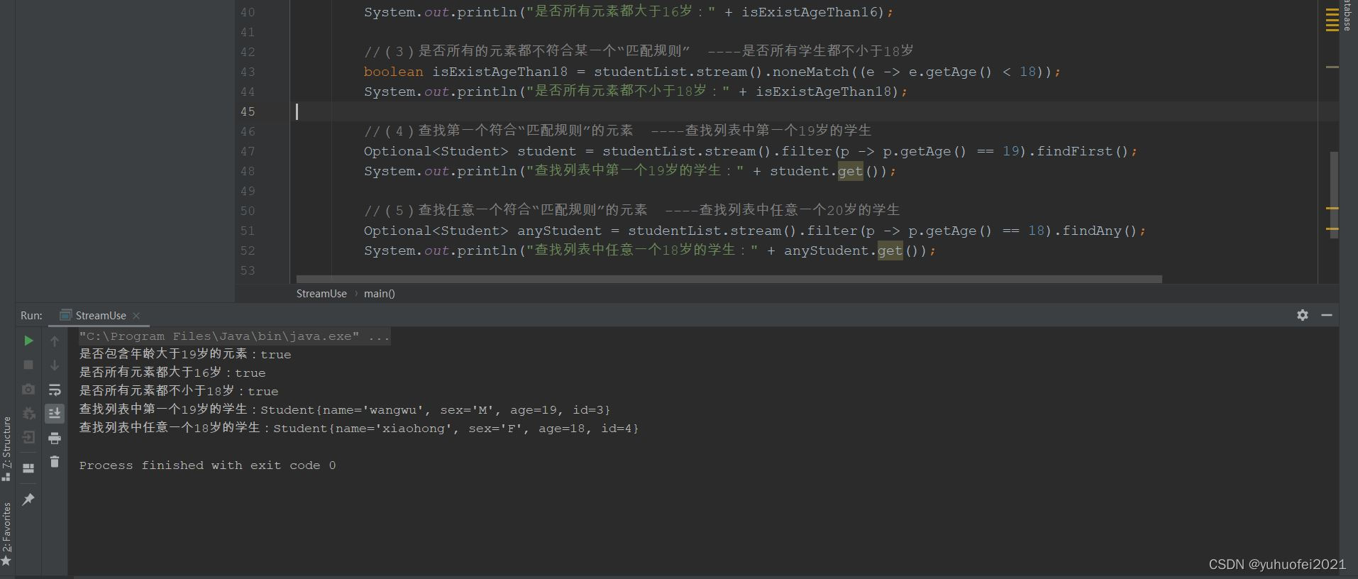1358x579 pixels.
Task: Click the highlighted get() on line 48
Action: pos(850,171)
